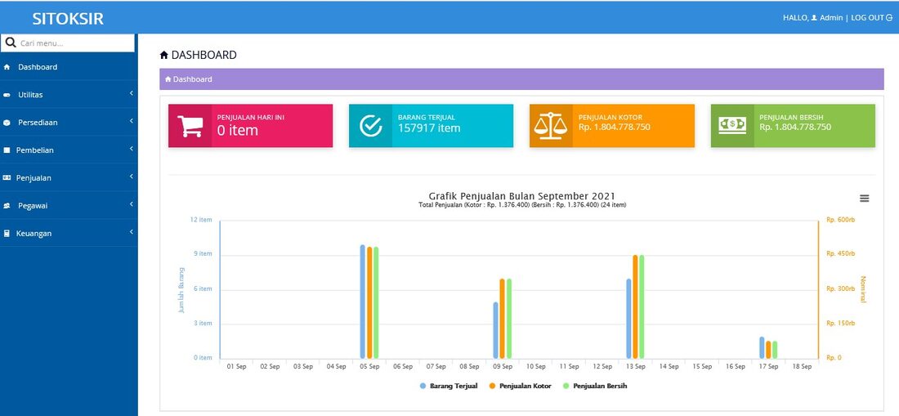Open the Pembelian sidebar menu
The height and width of the screenshot is (416, 899).
(69, 150)
